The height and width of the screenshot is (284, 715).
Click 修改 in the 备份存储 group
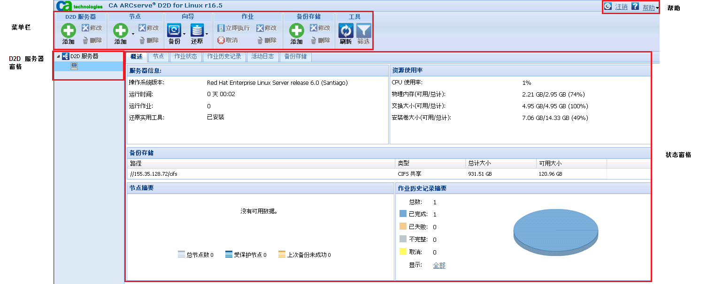point(319,28)
